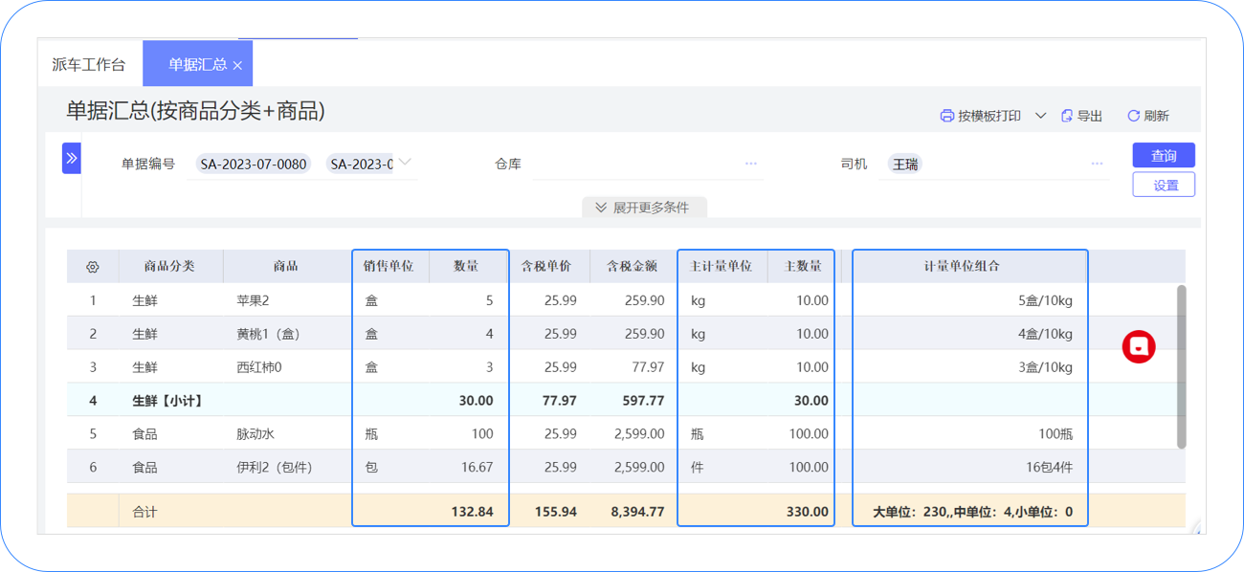Click the 含税金额 column header
The width and height of the screenshot is (1244, 572).
[x=633, y=267]
